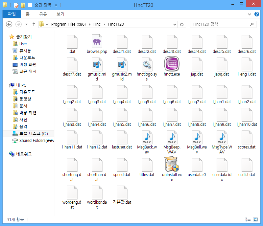Open the recent locations dropdown arrow
Image resolution: width=263 pixels, height=226 pixels.
(x=26, y=24)
